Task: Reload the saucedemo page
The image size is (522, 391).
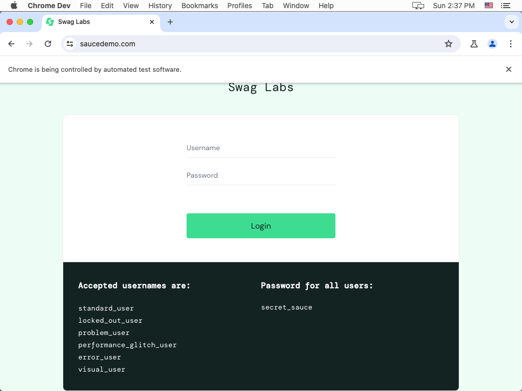Action: click(x=48, y=44)
